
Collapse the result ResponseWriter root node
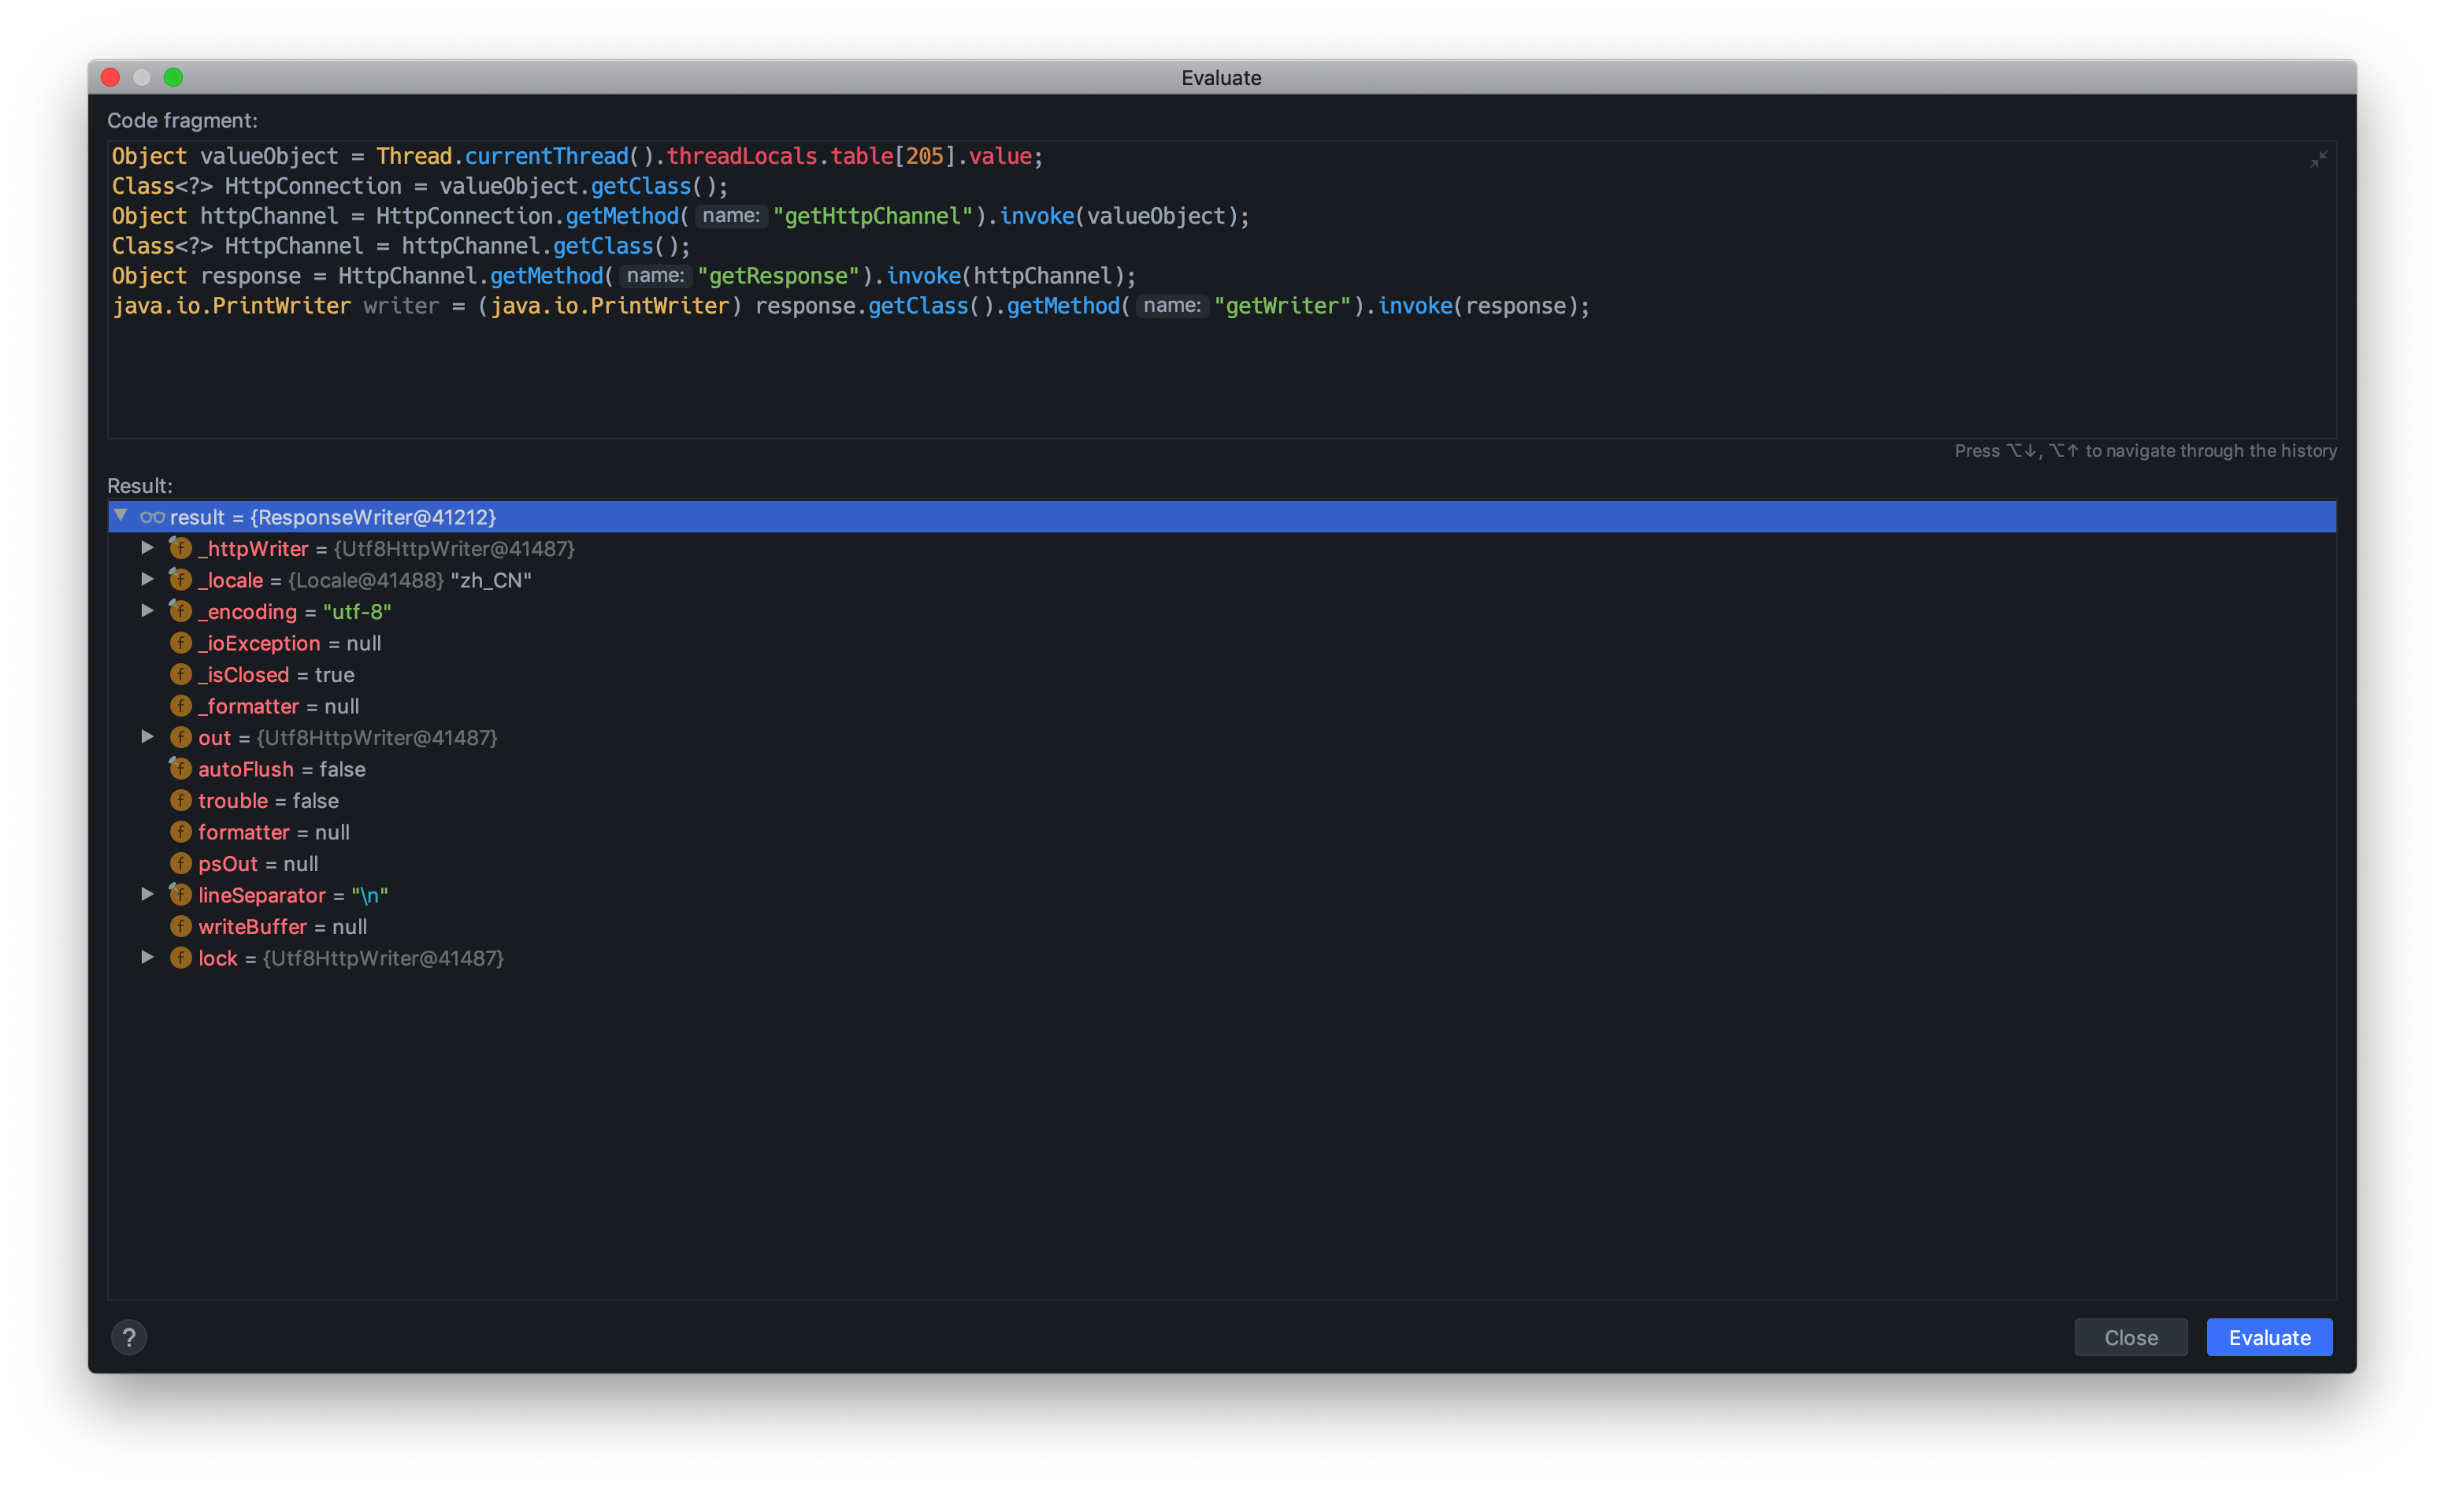pos(121,516)
